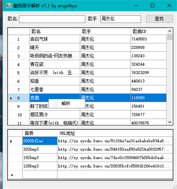
Task: Maximize the 酷我音乐解析 window
Action: click(152, 6)
